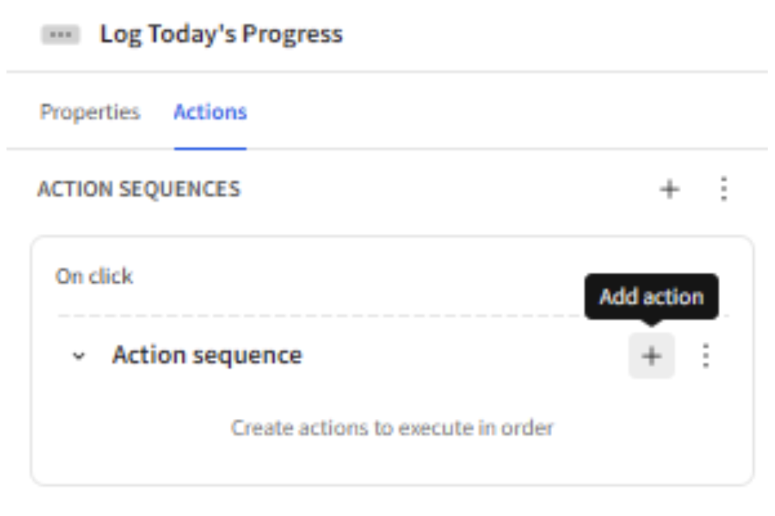
Task: Click the Add action plus button
Action: coord(652,356)
